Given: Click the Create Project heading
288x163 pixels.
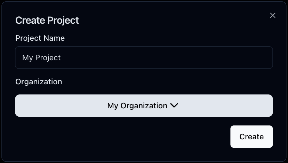Looking at the screenshot, I should (47, 21).
